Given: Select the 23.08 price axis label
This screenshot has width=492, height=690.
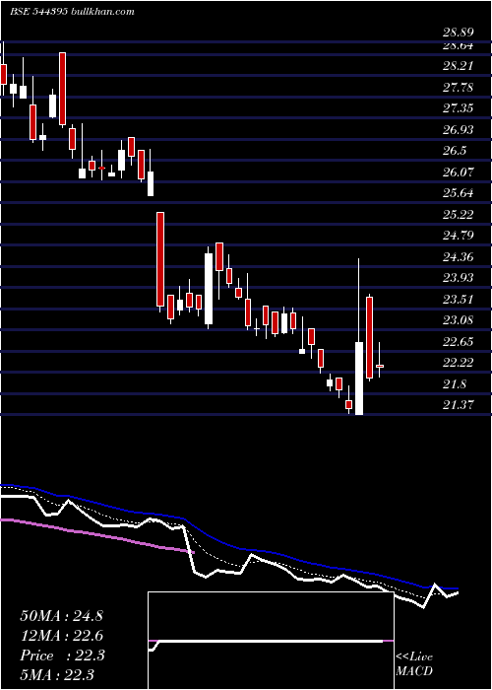Looking at the screenshot, I should pos(458,320).
